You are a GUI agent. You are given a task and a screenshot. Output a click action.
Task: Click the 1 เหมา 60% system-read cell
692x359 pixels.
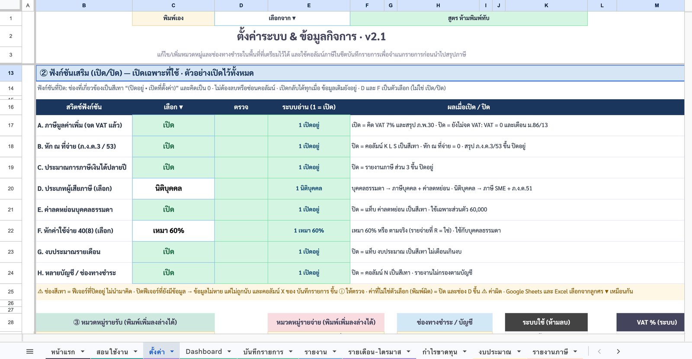309,231
